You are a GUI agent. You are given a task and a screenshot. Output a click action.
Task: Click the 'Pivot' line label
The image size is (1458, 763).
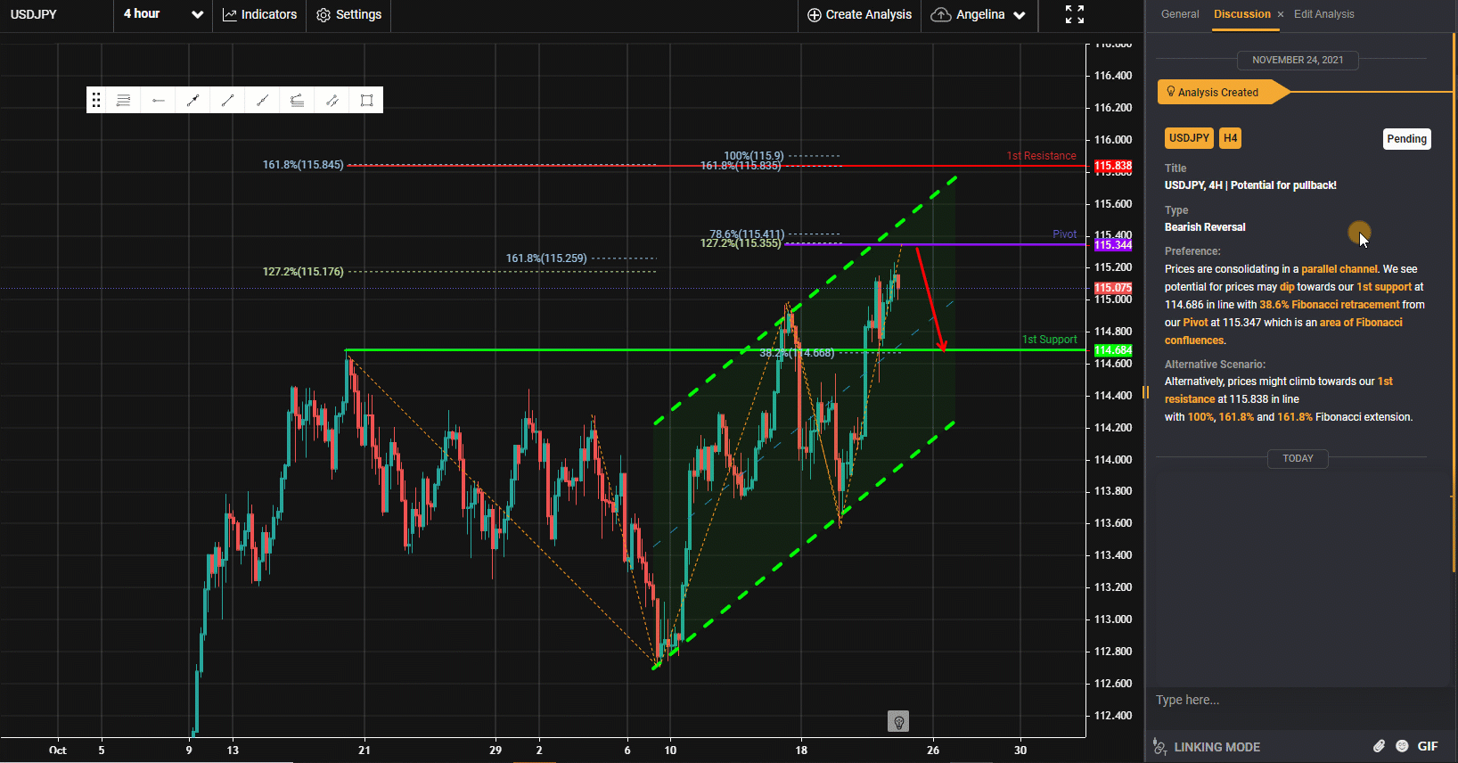coord(1064,234)
